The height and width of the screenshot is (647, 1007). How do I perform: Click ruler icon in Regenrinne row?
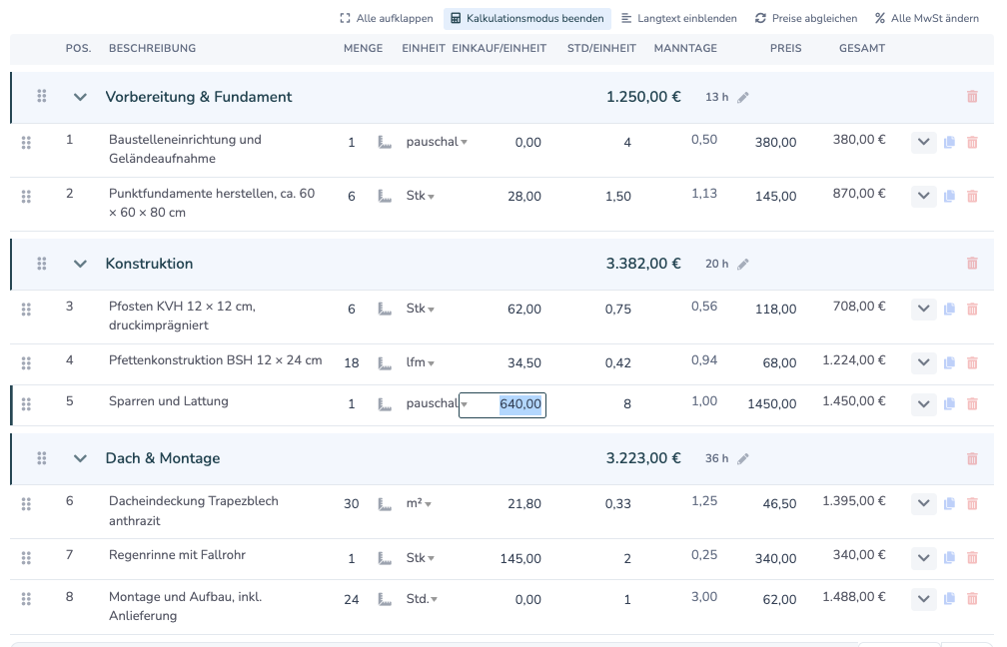pos(385,558)
